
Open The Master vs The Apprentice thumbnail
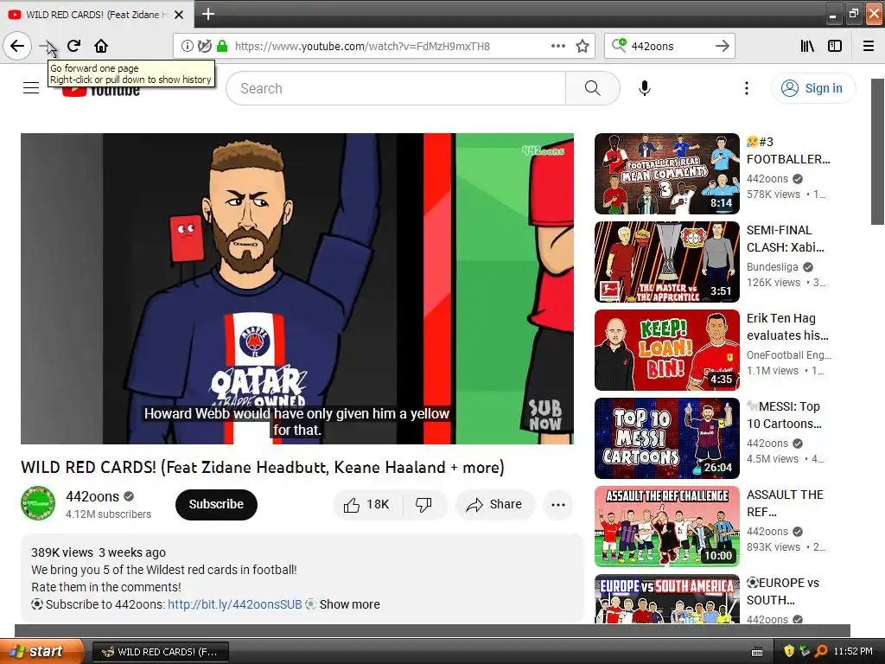pyautogui.click(x=667, y=262)
